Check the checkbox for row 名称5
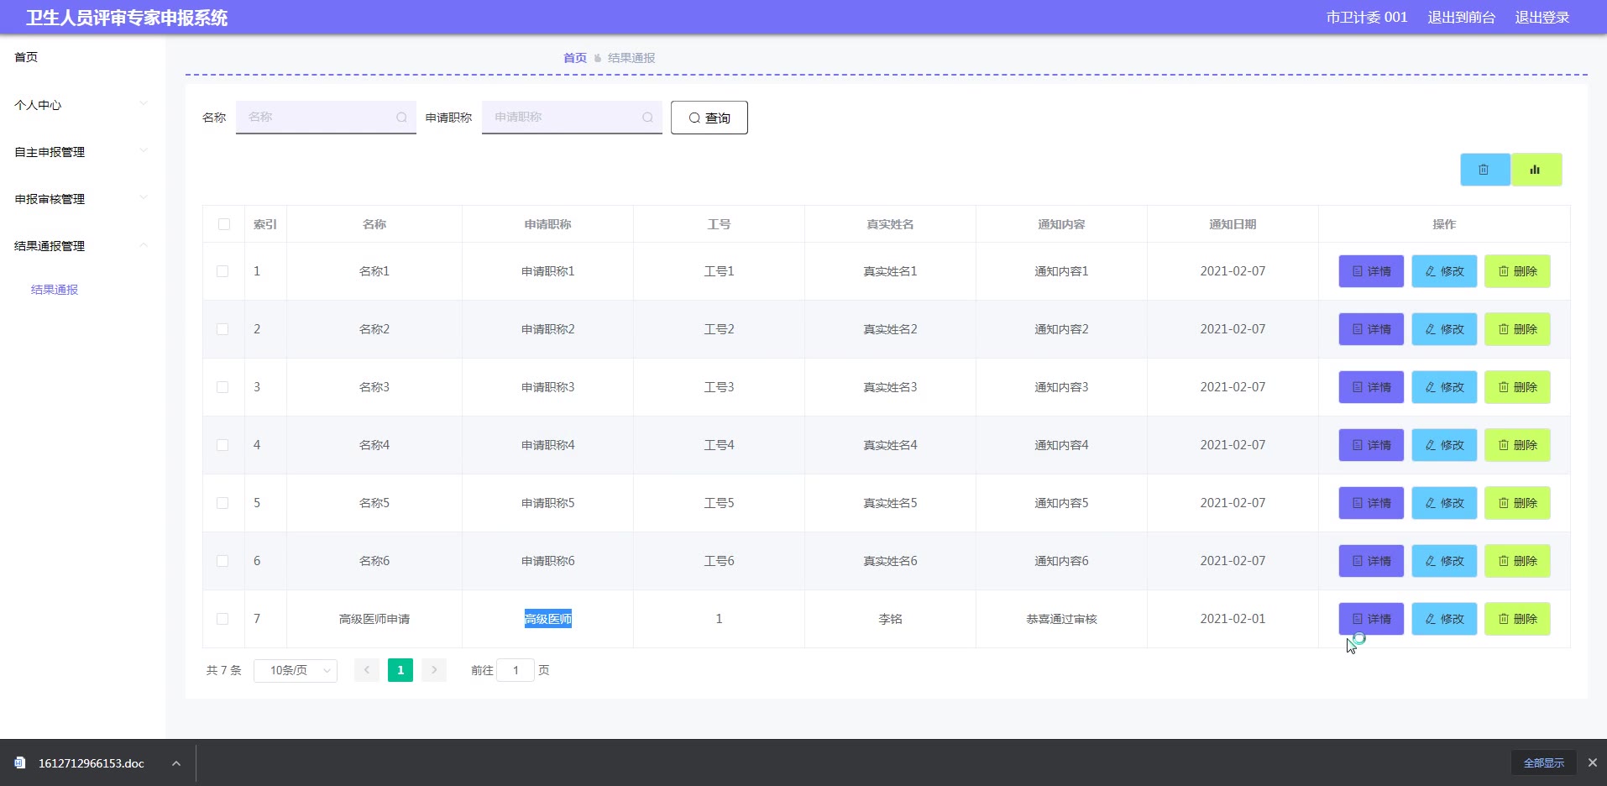Screen dimensions: 1607x786 click(222, 503)
